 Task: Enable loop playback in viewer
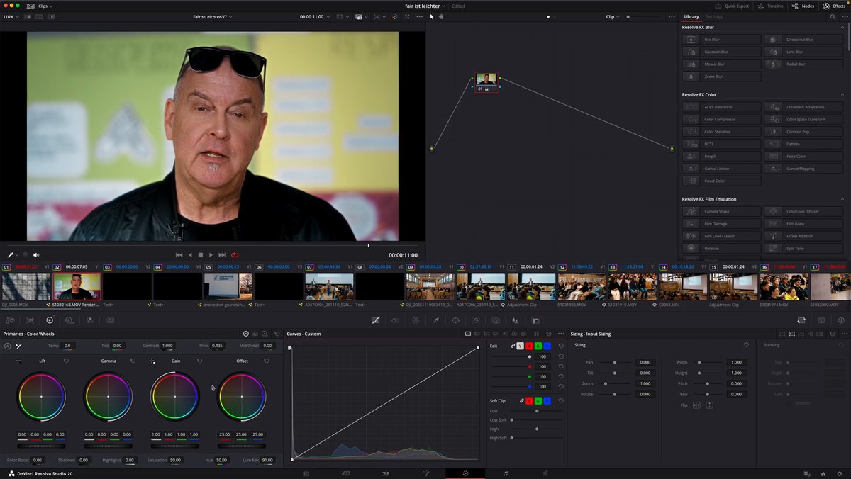coord(235,255)
